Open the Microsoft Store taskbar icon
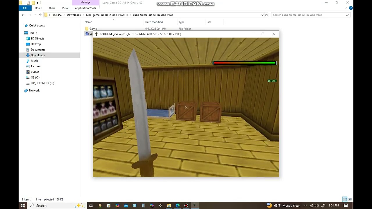Image resolution: width=372 pixels, height=209 pixels. tap(109, 206)
